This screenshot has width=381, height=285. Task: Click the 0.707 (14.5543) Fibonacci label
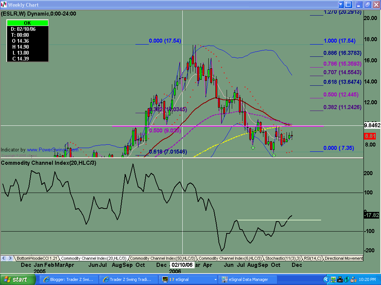coord(342,72)
